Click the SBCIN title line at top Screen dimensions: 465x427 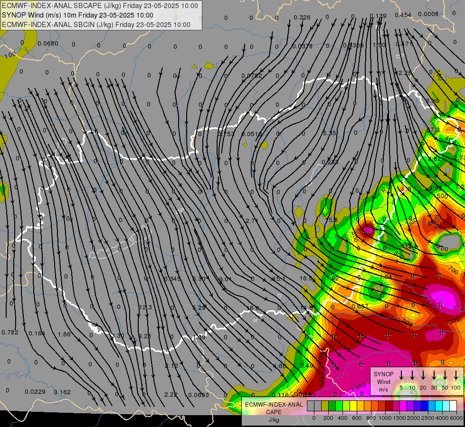tap(96, 25)
